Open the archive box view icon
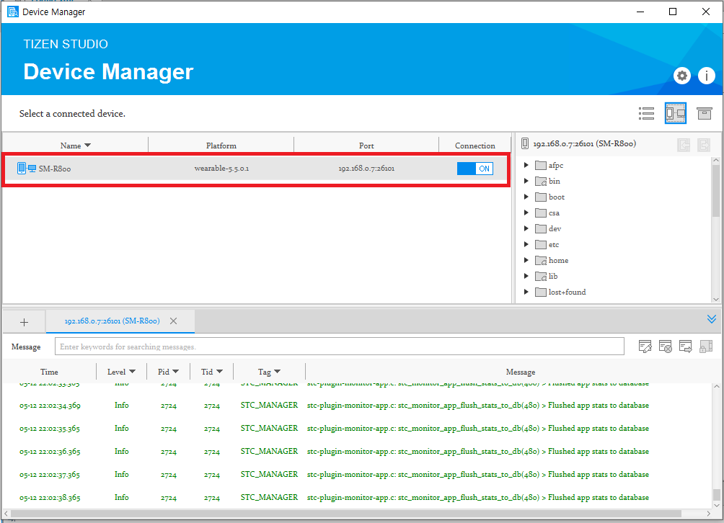This screenshot has width=724, height=523. (x=704, y=113)
